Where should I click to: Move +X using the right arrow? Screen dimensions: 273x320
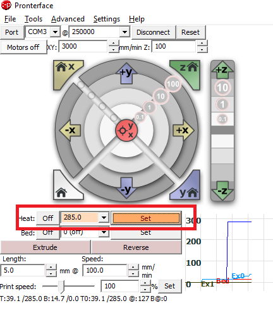183,131
